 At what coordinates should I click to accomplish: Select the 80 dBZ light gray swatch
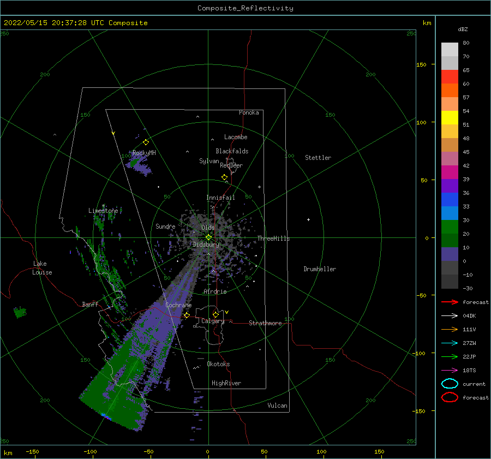(450, 49)
